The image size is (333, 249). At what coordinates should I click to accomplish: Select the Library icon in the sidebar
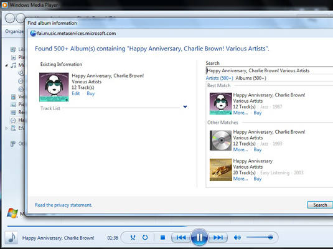[13, 50]
